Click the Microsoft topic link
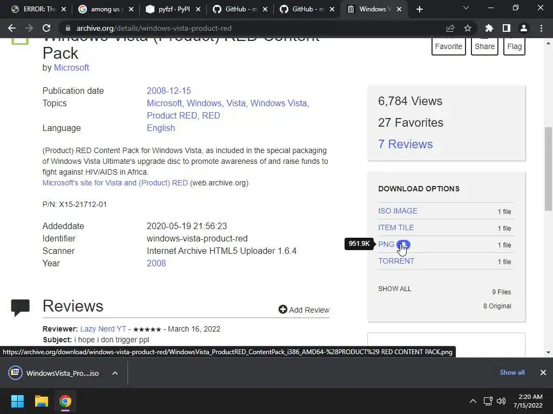This screenshot has width=553, height=414. point(164,103)
